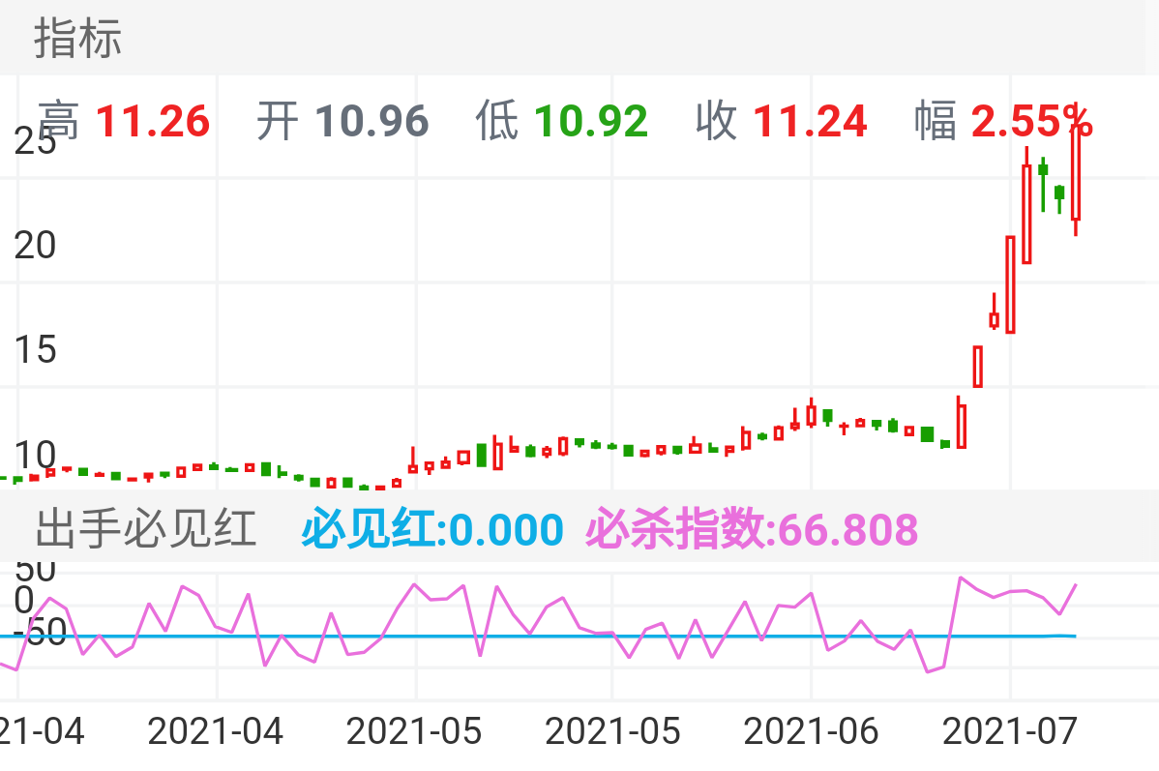Select the pink 必杀指数:66.808 value

(752, 530)
